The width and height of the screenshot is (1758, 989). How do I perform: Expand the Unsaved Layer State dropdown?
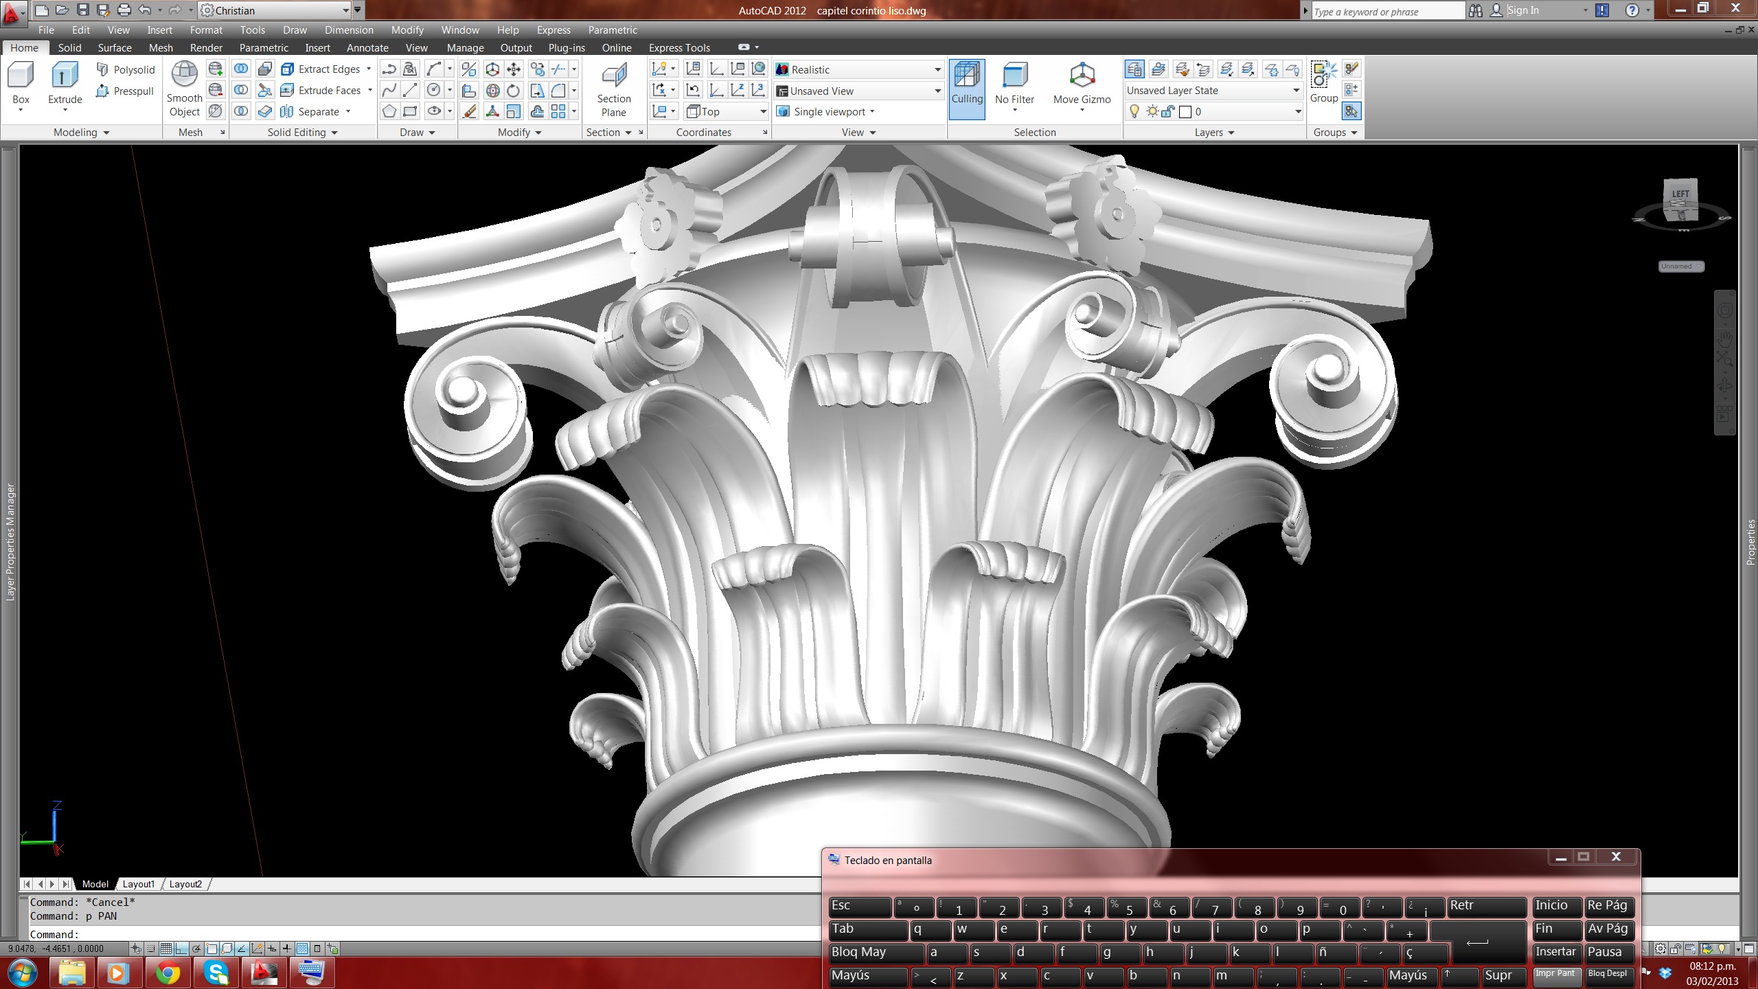(x=1295, y=91)
